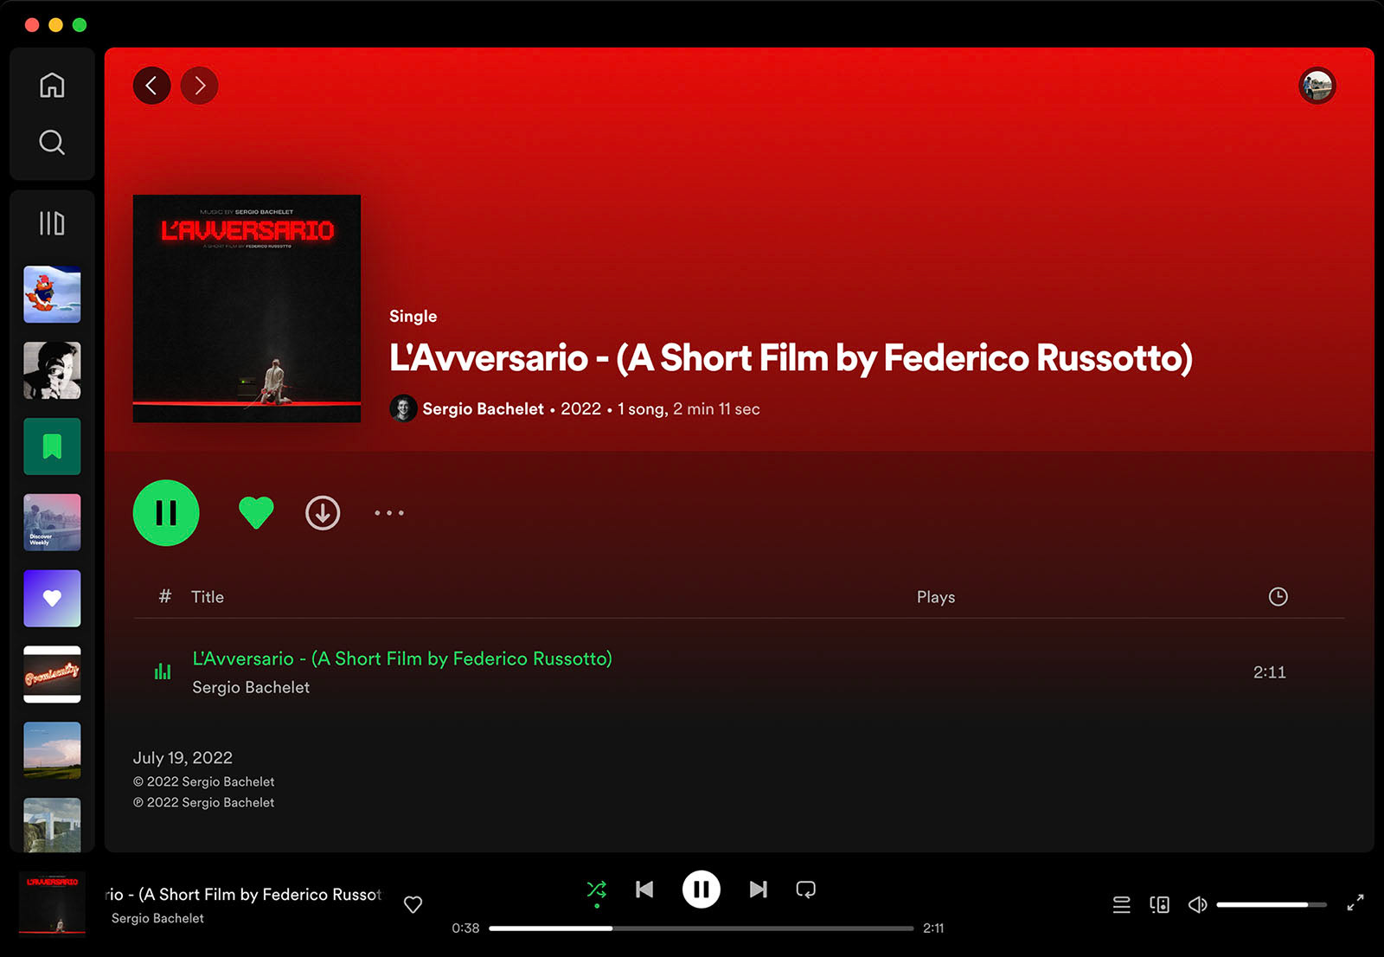
Task: Download the single for offline listening
Action: tap(323, 513)
